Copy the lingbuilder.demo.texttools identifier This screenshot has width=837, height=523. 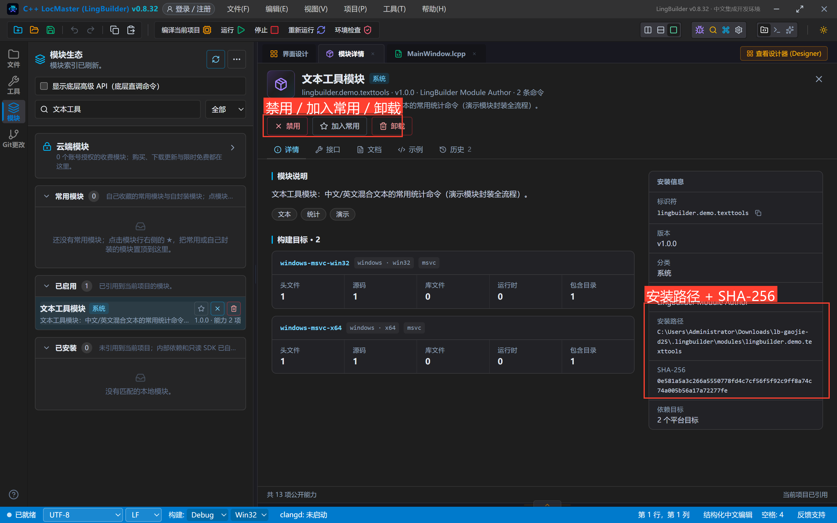coord(758,213)
